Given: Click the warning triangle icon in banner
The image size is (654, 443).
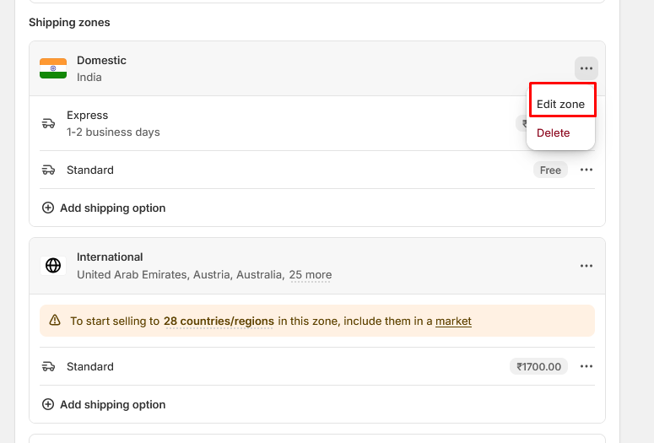Looking at the screenshot, I should [x=55, y=321].
